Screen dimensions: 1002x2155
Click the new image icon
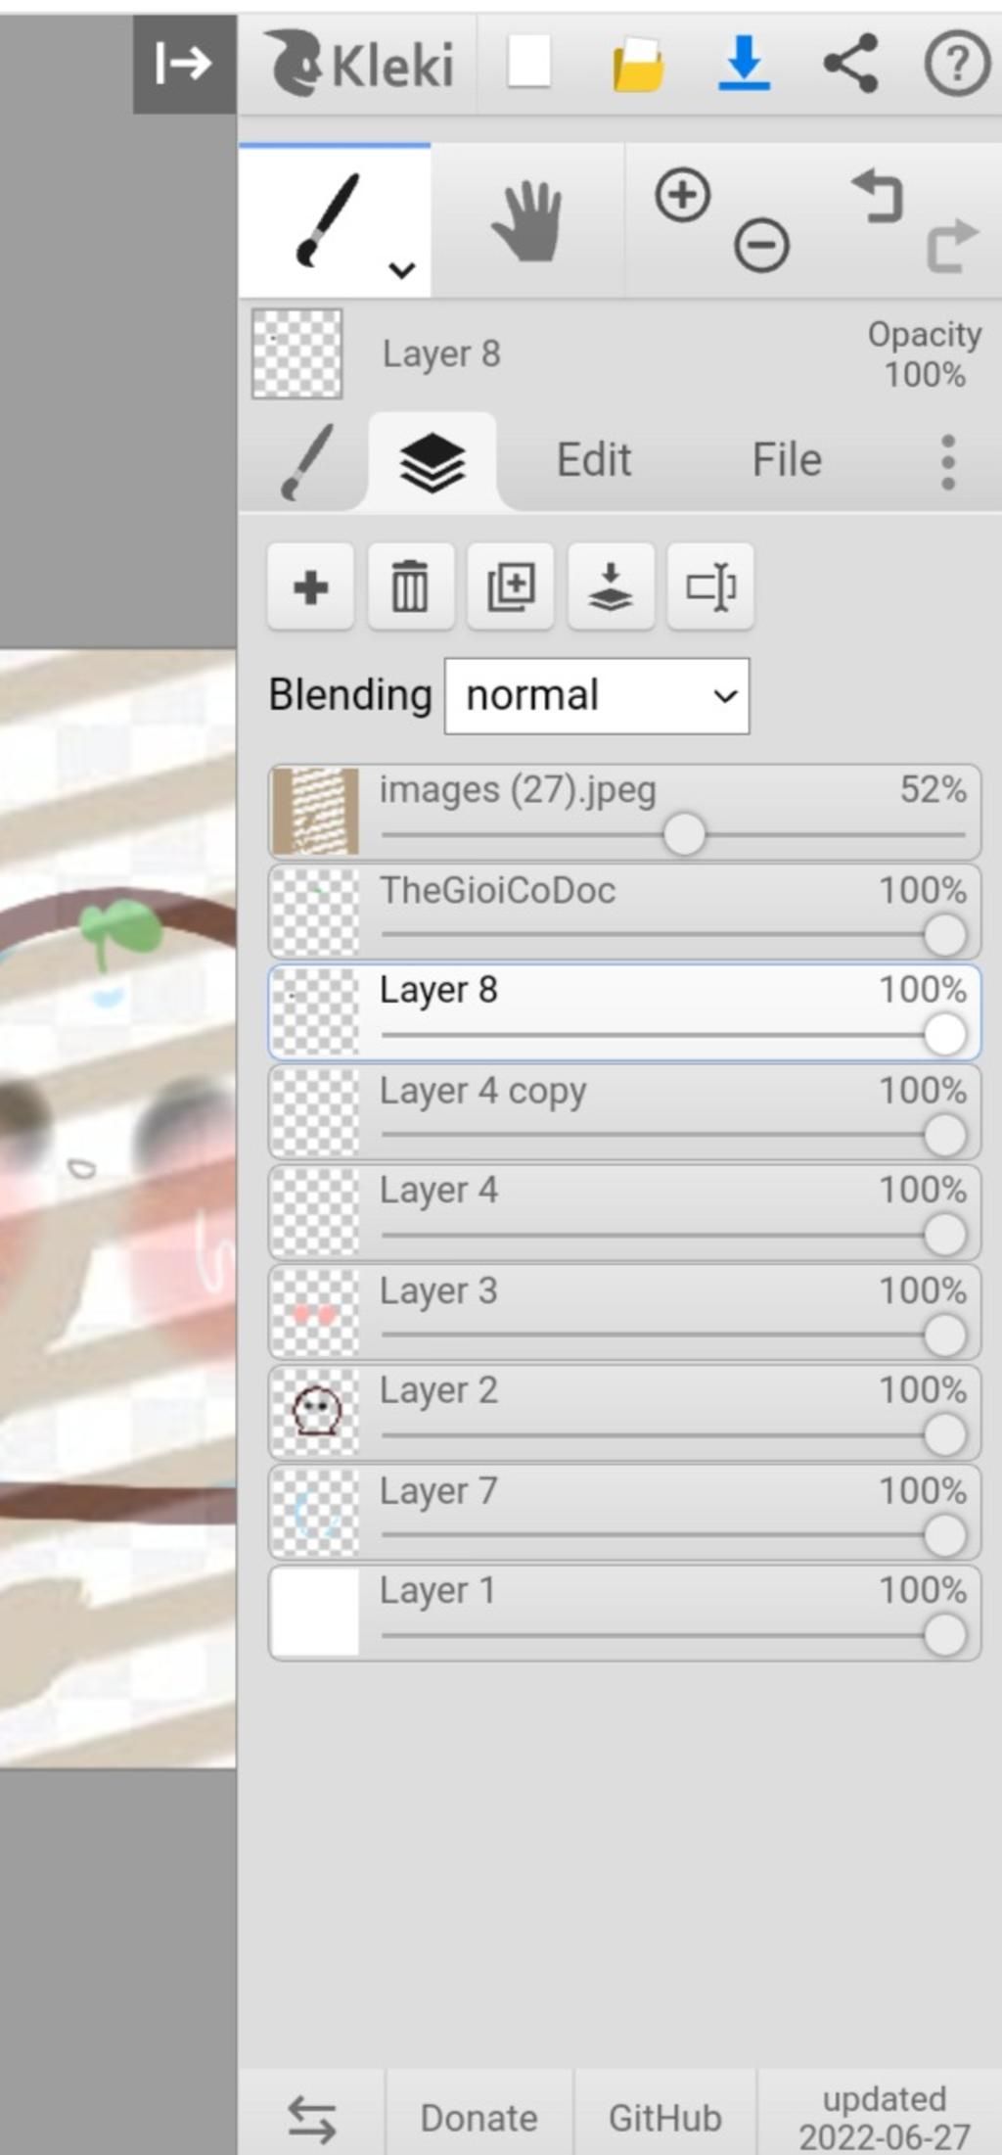528,64
